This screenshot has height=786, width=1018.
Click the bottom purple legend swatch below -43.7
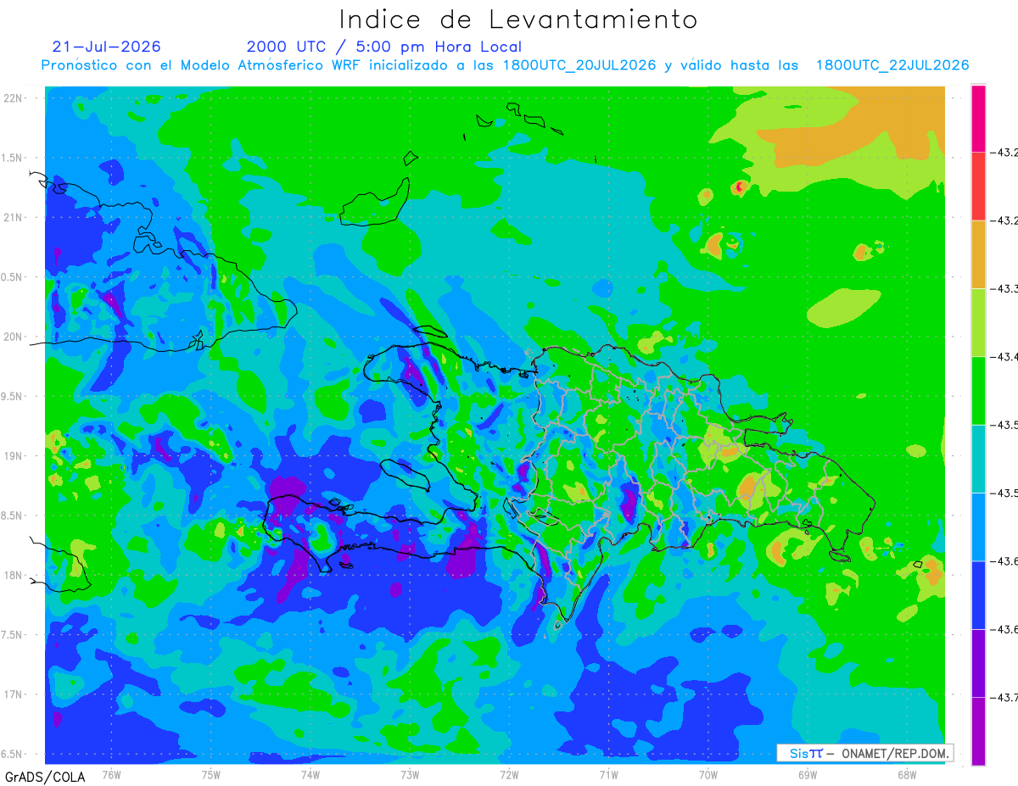(978, 731)
